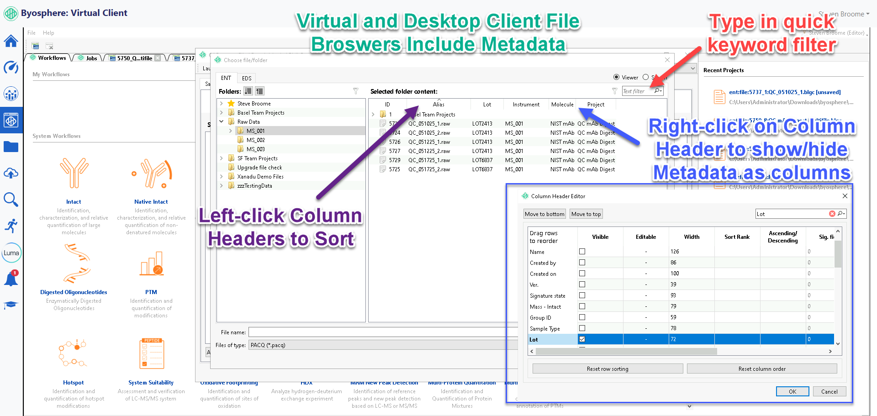Click the Reset column order button
Screen dimensions: 877x416
coord(762,369)
